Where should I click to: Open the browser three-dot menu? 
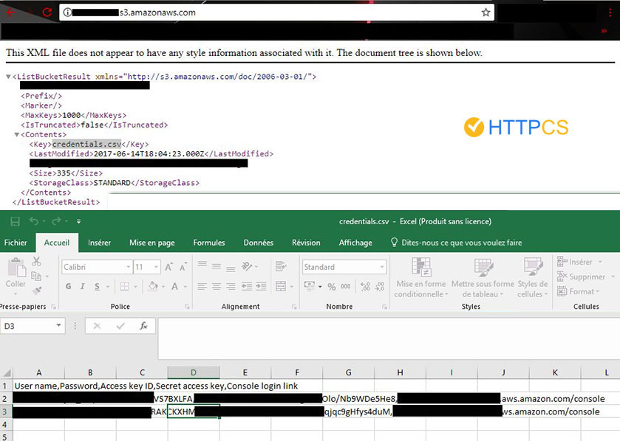(x=610, y=13)
